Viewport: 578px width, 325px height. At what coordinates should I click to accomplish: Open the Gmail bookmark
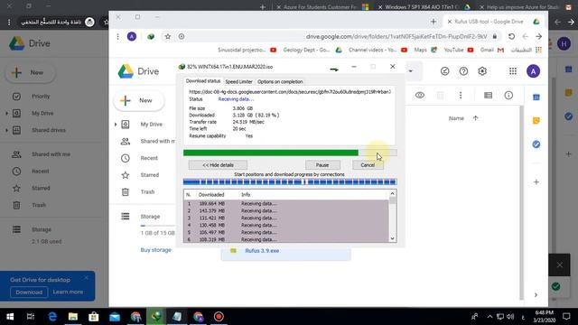[x=491, y=50]
